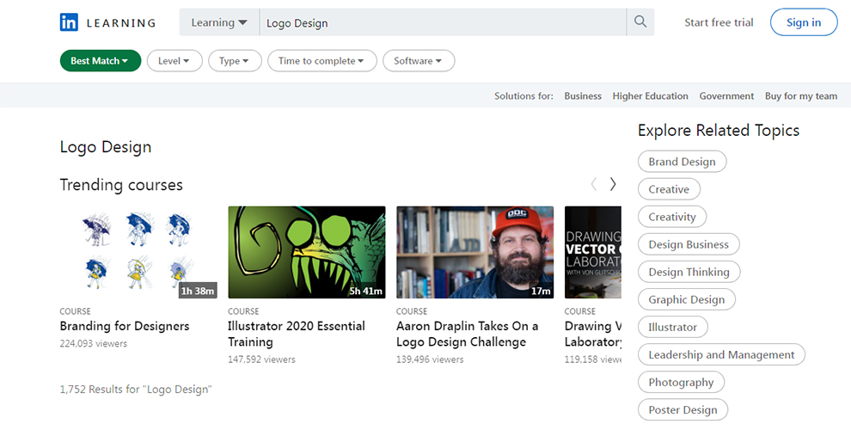Viewport: 851px width, 424px height.
Task: Open Branding for Designers course thumbnail
Action: pos(138,252)
